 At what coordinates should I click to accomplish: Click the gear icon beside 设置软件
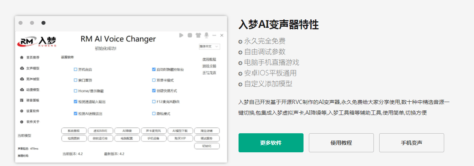(x=22, y=111)
